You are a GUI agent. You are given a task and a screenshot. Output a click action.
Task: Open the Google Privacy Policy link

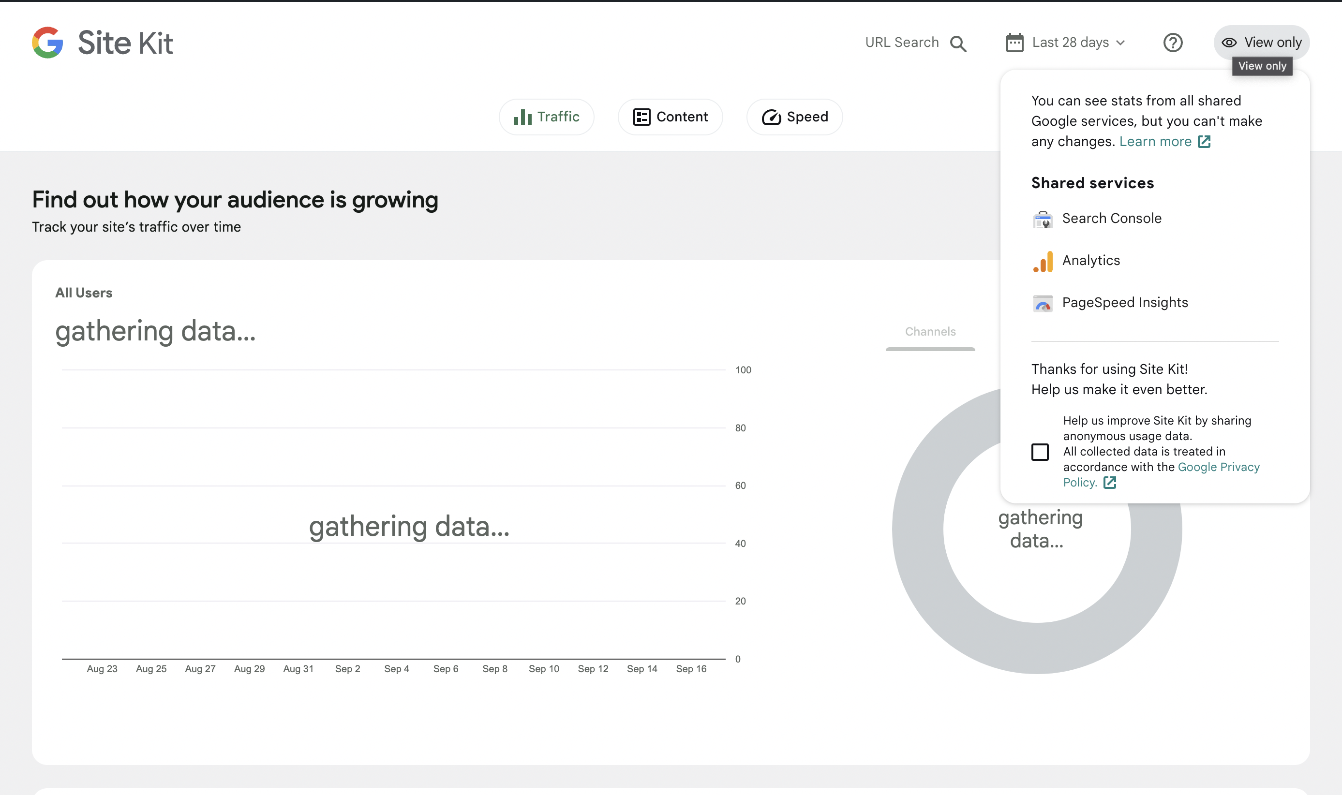[x=1218, y=467]
